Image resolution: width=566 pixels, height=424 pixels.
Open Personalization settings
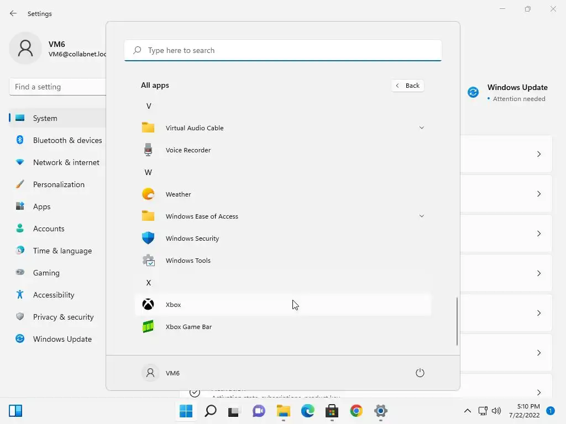[57, 184]
